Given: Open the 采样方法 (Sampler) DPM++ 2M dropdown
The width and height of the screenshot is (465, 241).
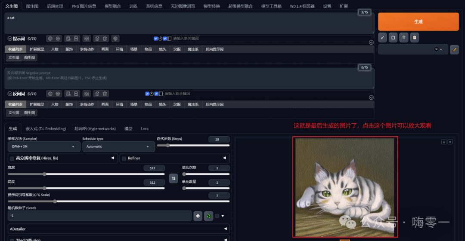Looking at the screenshot, I should click(44, 146).
